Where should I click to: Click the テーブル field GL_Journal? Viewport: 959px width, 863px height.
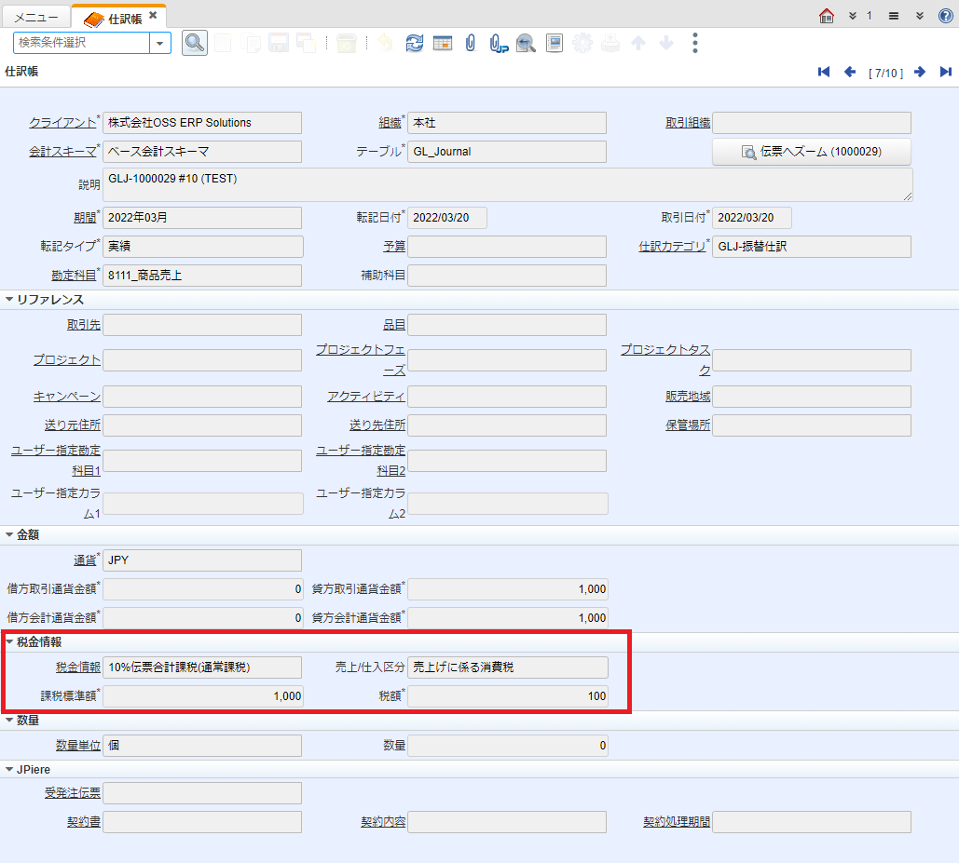click(507, 152)
